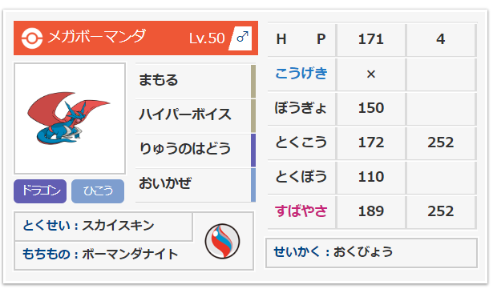Click the Poké Ball icon in the header

(x=32, y=38)
